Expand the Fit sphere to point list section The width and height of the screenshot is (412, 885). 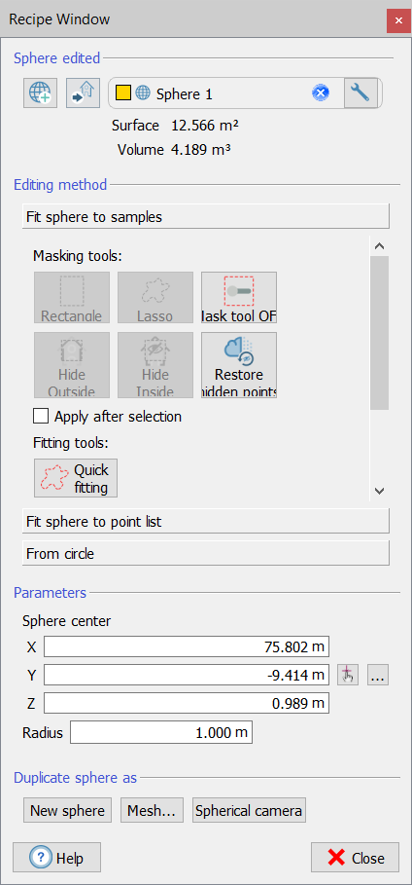pos(206,521)
